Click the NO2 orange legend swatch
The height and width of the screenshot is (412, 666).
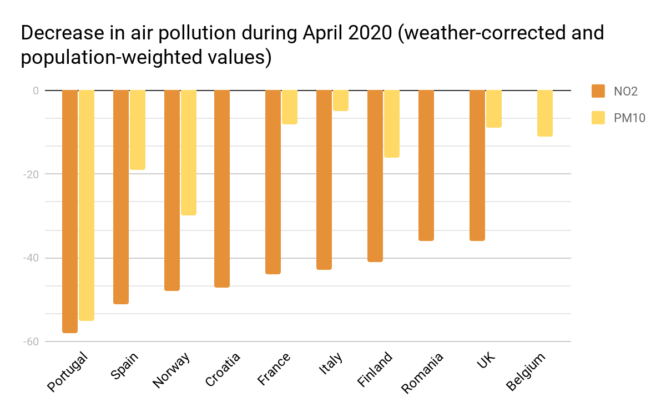coord(598,91)
